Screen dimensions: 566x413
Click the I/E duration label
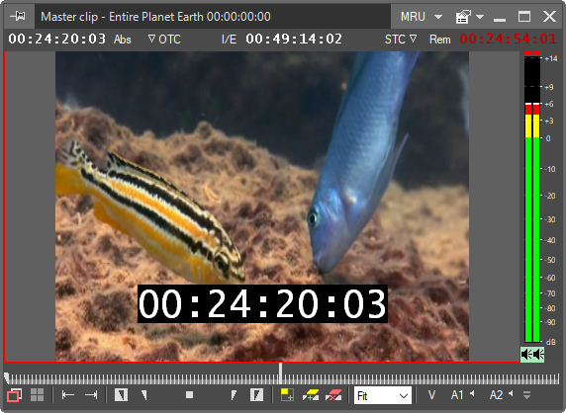(229, 40)
